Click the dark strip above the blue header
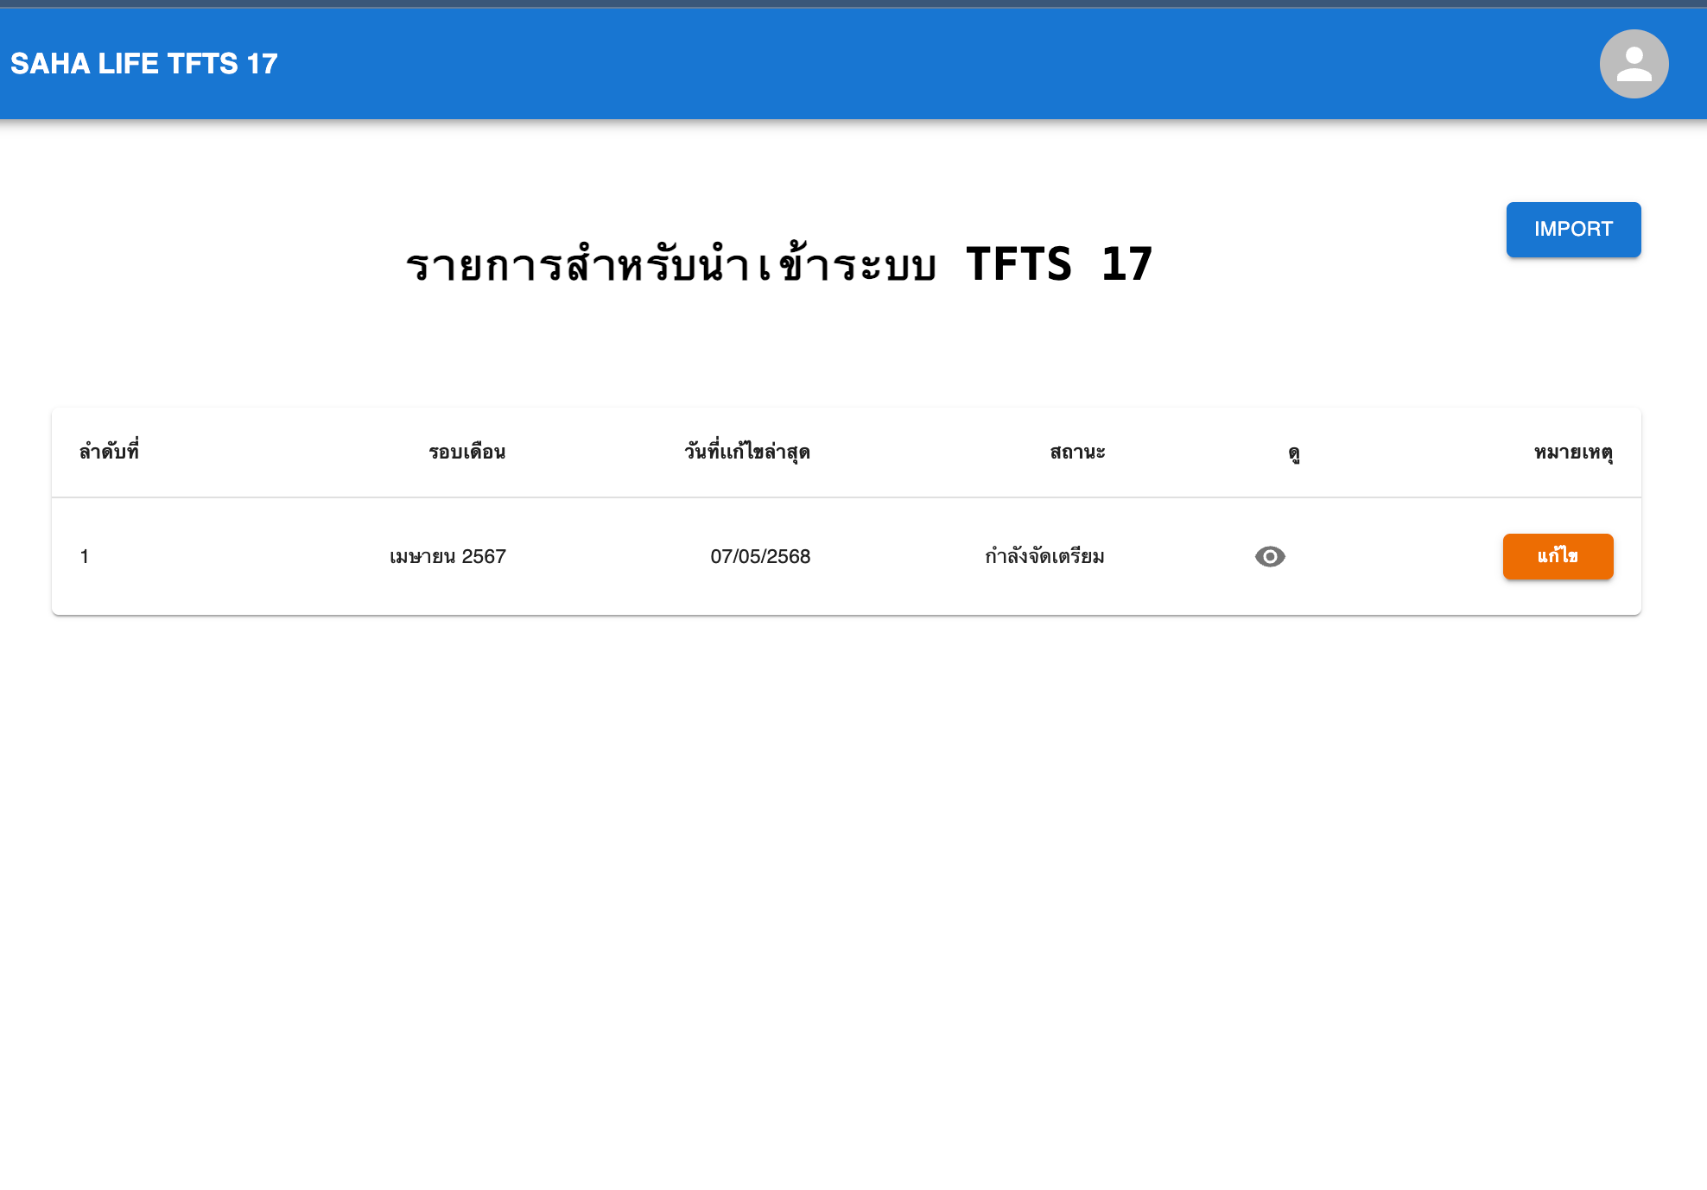This screenshot has width=1707, height=1190. (x=853, y=3)
